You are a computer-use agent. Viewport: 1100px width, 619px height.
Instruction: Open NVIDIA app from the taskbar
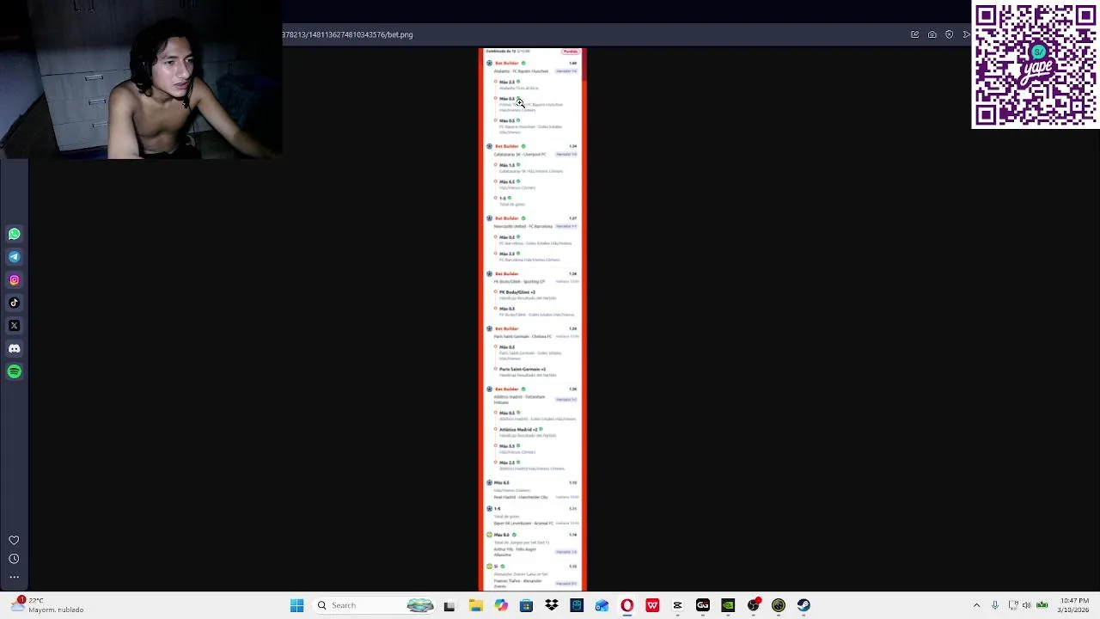[728, 605]
